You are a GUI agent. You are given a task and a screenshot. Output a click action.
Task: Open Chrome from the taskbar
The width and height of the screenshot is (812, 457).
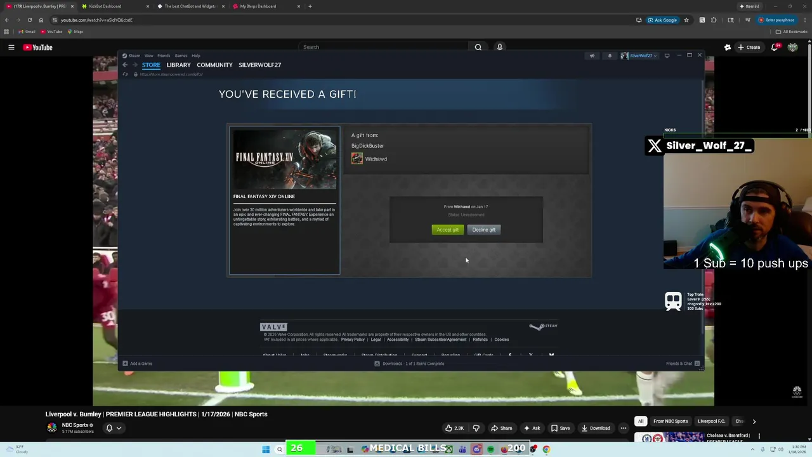click(546, 449)
